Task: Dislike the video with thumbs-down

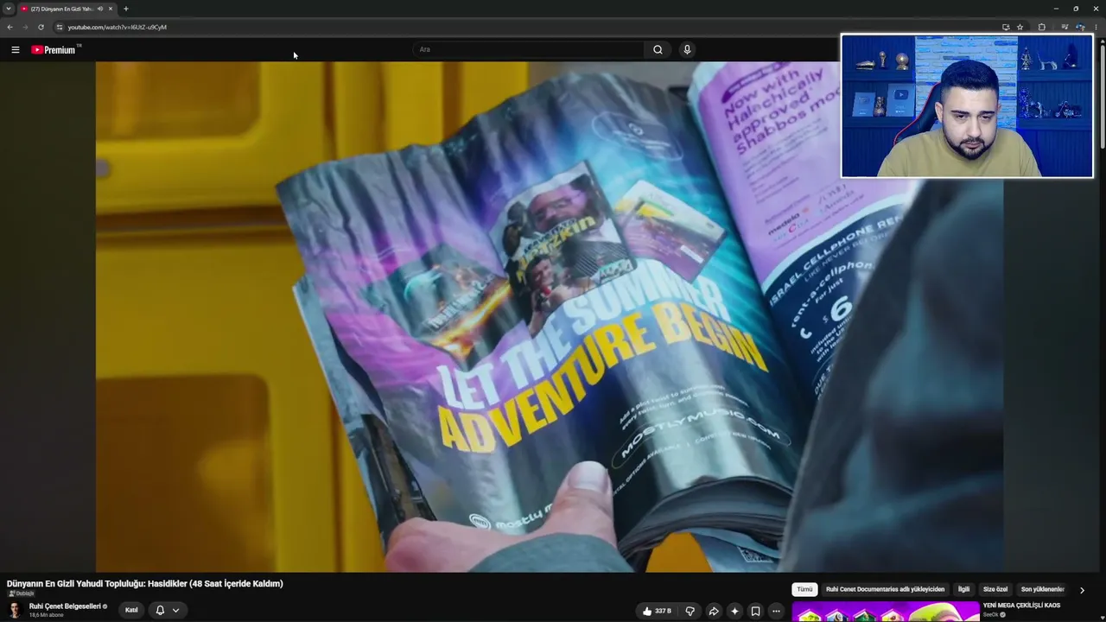Action: pos(690,611)
